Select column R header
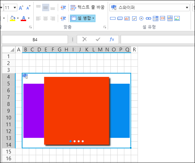195x163 pixels. click(x=134, y=50)
